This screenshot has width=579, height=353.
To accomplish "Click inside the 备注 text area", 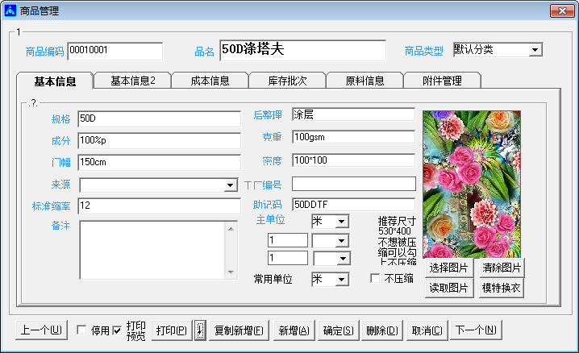I will [x=152, y=250].
